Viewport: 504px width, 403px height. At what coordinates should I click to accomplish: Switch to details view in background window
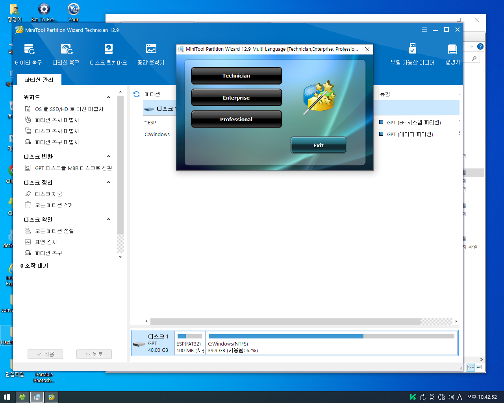pos(471,367)
